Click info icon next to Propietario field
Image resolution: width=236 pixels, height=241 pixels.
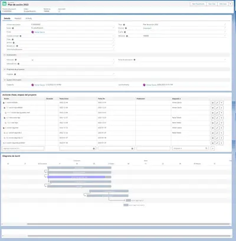click(x=15, y=74)
